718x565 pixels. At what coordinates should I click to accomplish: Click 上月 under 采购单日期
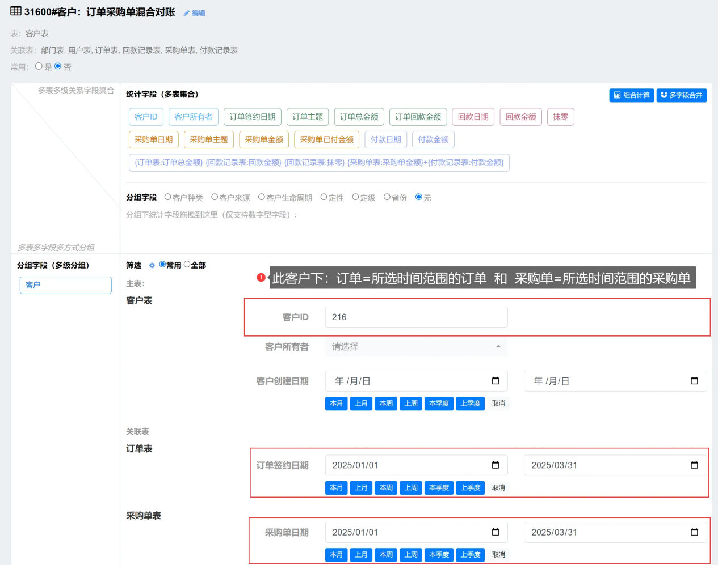click(362, 554)
